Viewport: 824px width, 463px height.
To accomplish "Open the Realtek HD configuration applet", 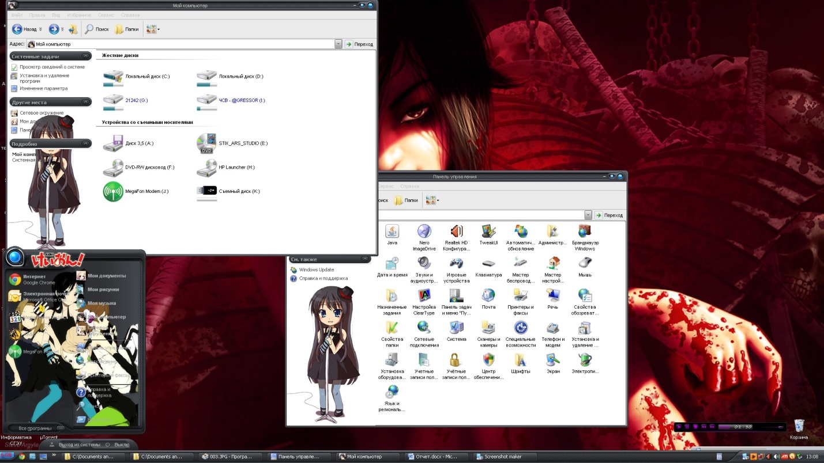I will click(x=456, y=237).
